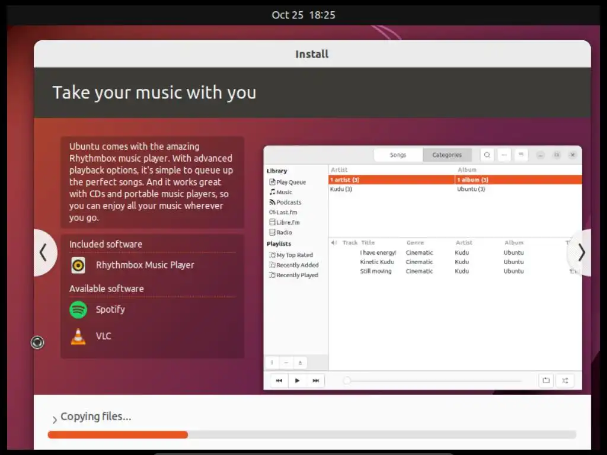Switch to the Categories tab in Rhythmbox
The image size is (607, 455).
[447, 155]
